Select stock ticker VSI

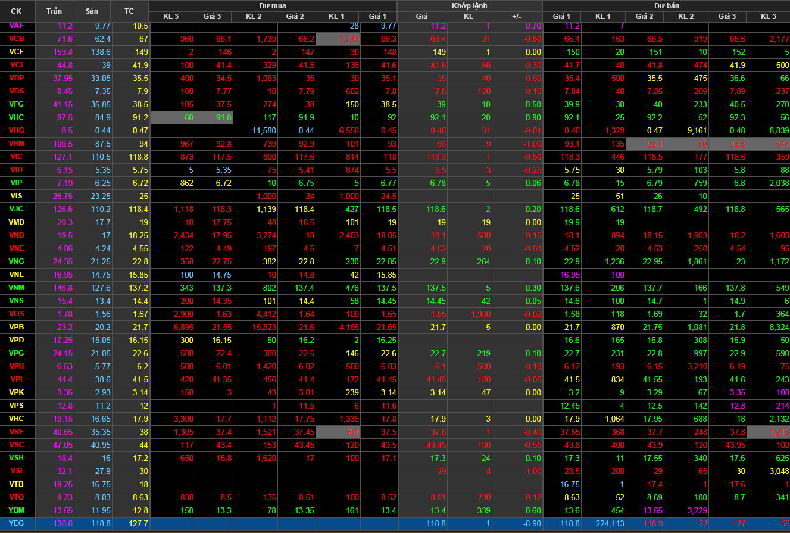[17, 471]
